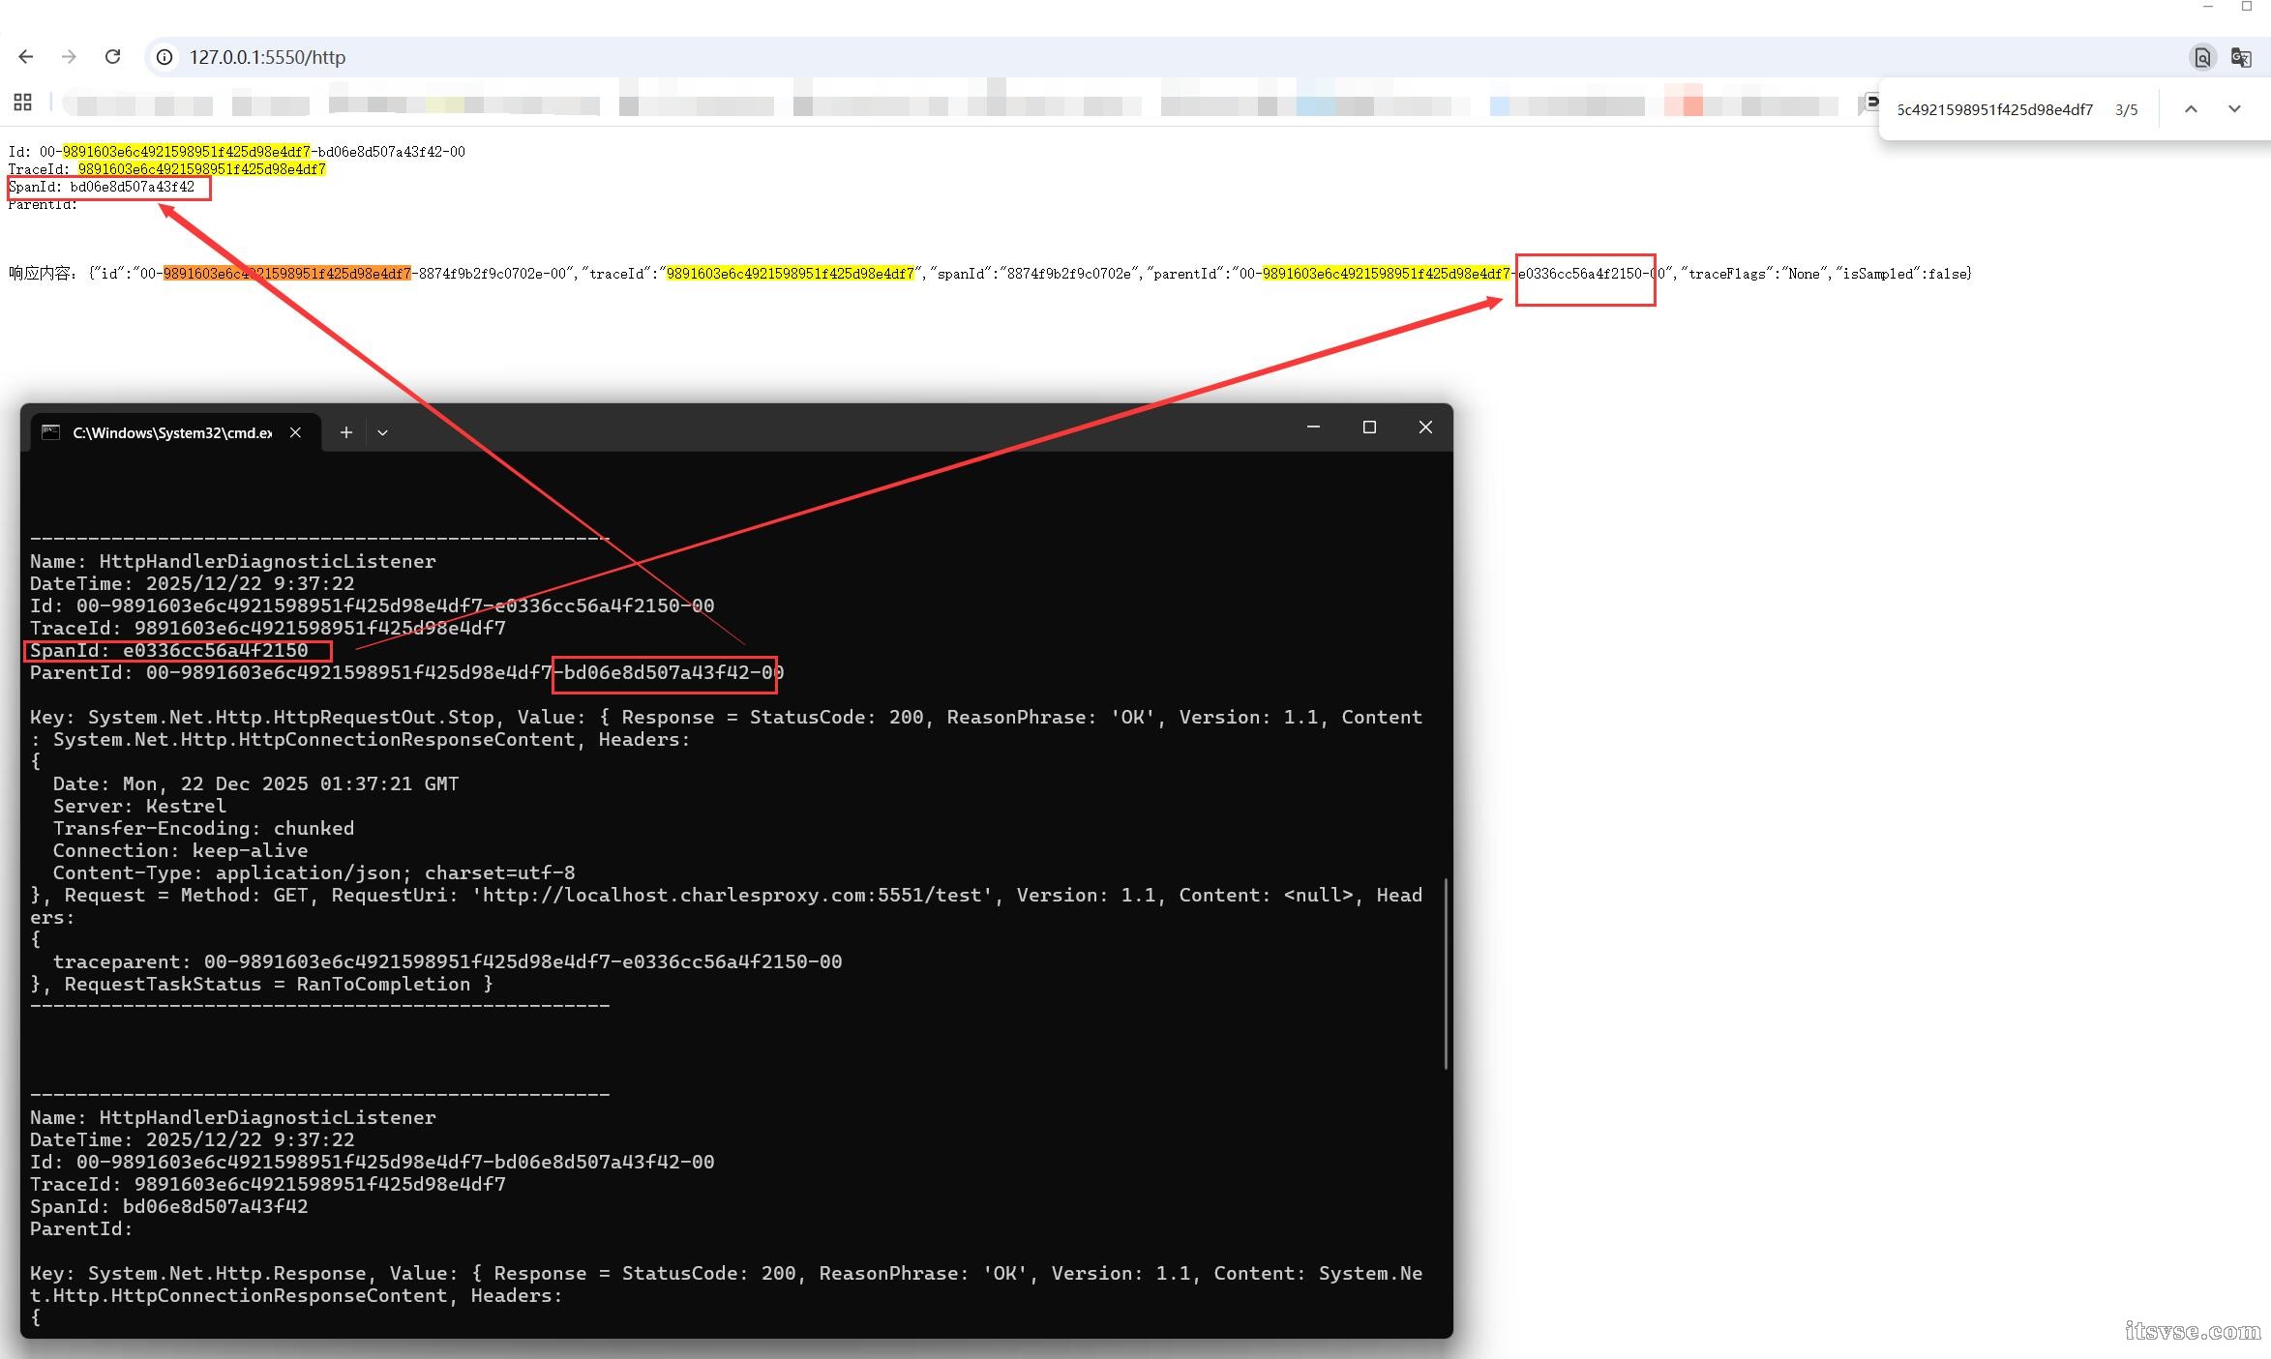Image resolution: width=2271 pixels, height=1359 pixels.
Task: Click the cmd.exe icon in terminal tab
Action: click(51, 432)
